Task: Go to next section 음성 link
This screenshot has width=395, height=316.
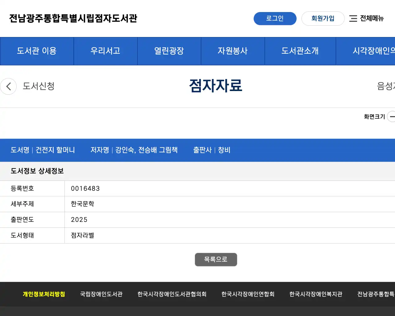Action: point(386,86)
